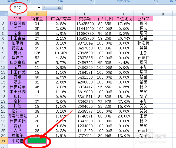Image resolution: width=176 pixels, height=148 pixels.
Task: Click personal ratio cell 59.26%
Action: (x=104, y=38)
